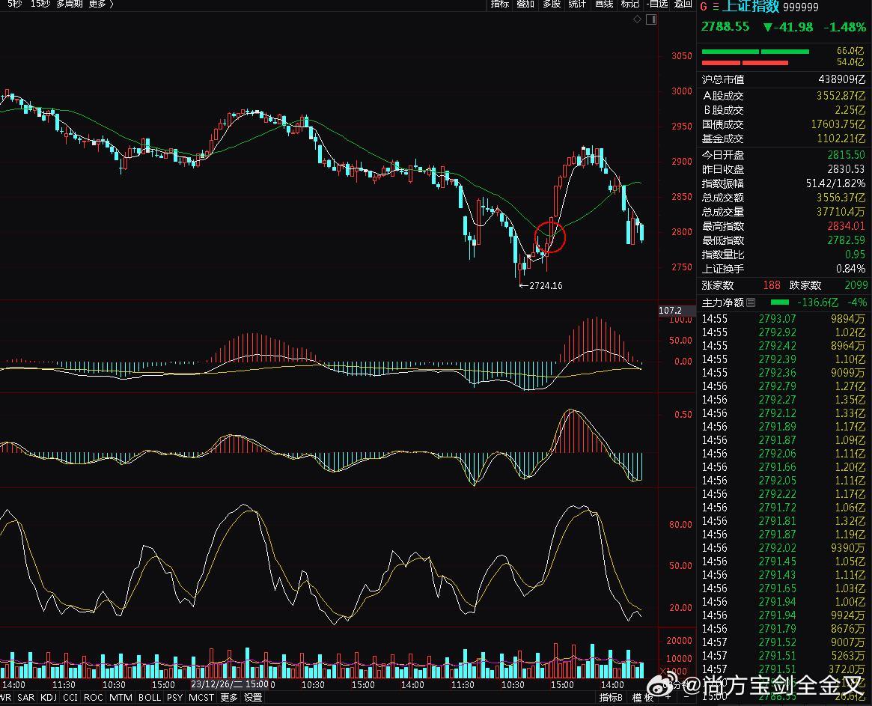Viewport: 872px width, 706px height.
Task: Open the 多股 multi-stock view
Action: (551, 4)
